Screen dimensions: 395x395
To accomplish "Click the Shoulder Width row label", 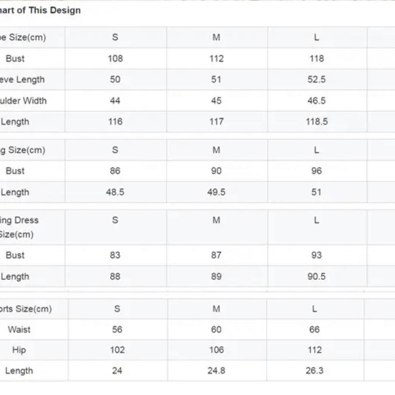I will point(23,101).
